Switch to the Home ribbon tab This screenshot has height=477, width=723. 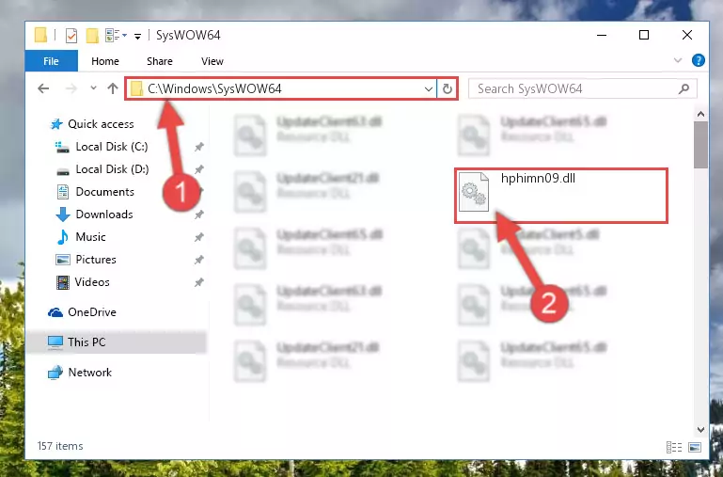[x=105, y=61]
